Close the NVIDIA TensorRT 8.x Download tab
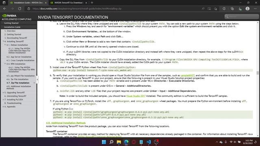 (86, 3)
